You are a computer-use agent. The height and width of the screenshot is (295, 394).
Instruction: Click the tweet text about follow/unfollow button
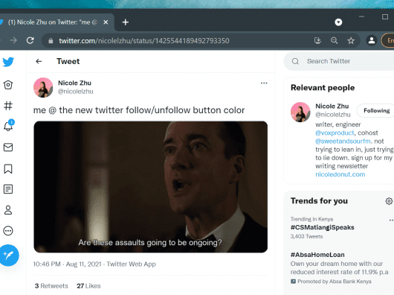pyautogui.click(x=139, y=110)
